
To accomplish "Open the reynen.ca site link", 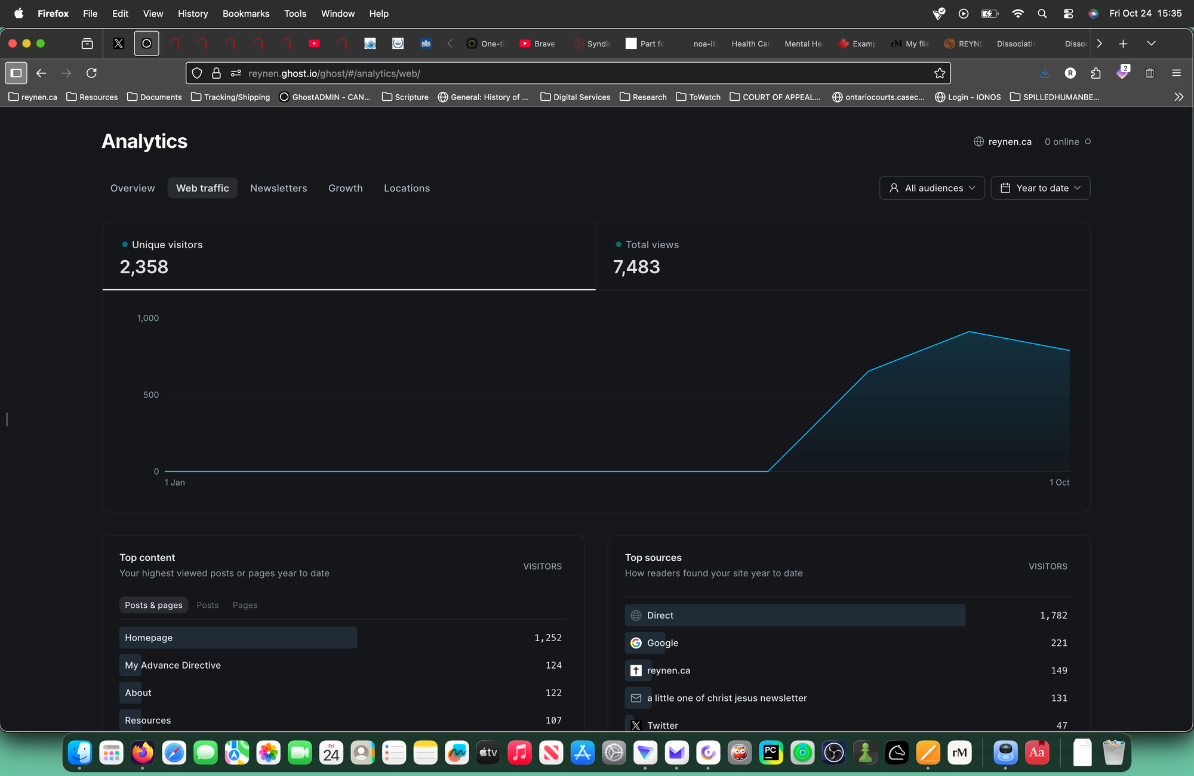I will pyautogui.click(x=1009, y=141).
